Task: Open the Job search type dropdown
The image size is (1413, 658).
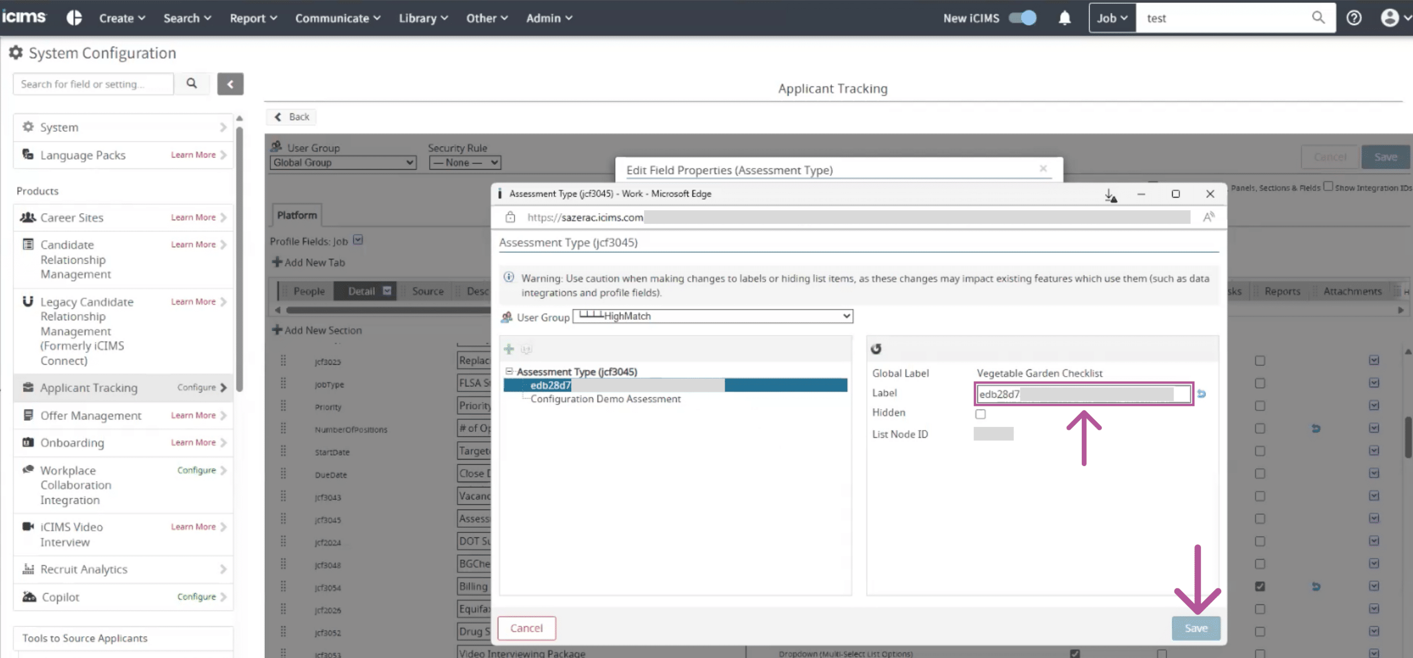Action: [x=1112, y=18]
